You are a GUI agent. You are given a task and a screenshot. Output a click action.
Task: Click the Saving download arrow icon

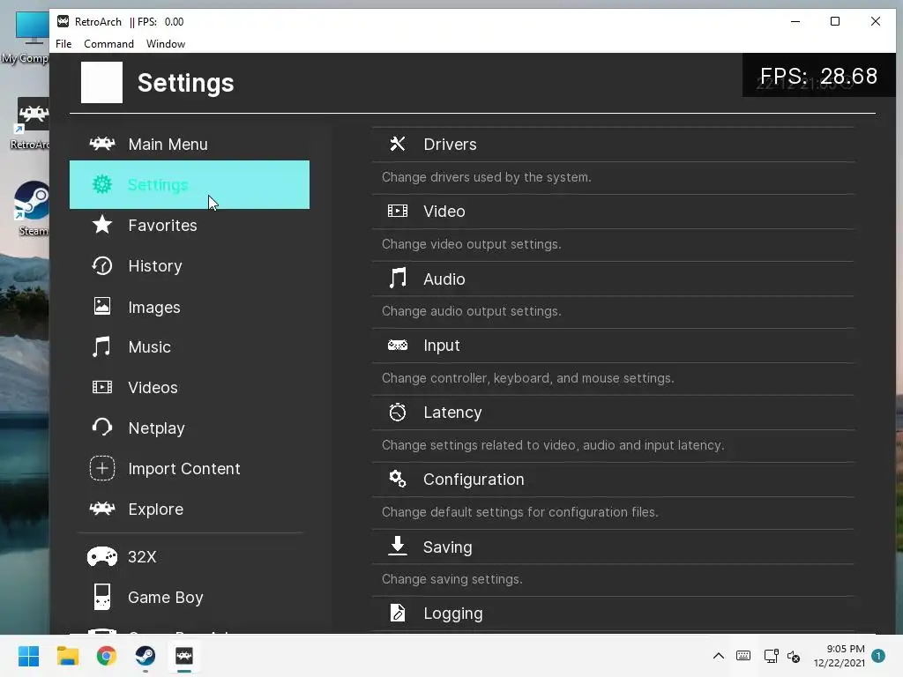398,546
